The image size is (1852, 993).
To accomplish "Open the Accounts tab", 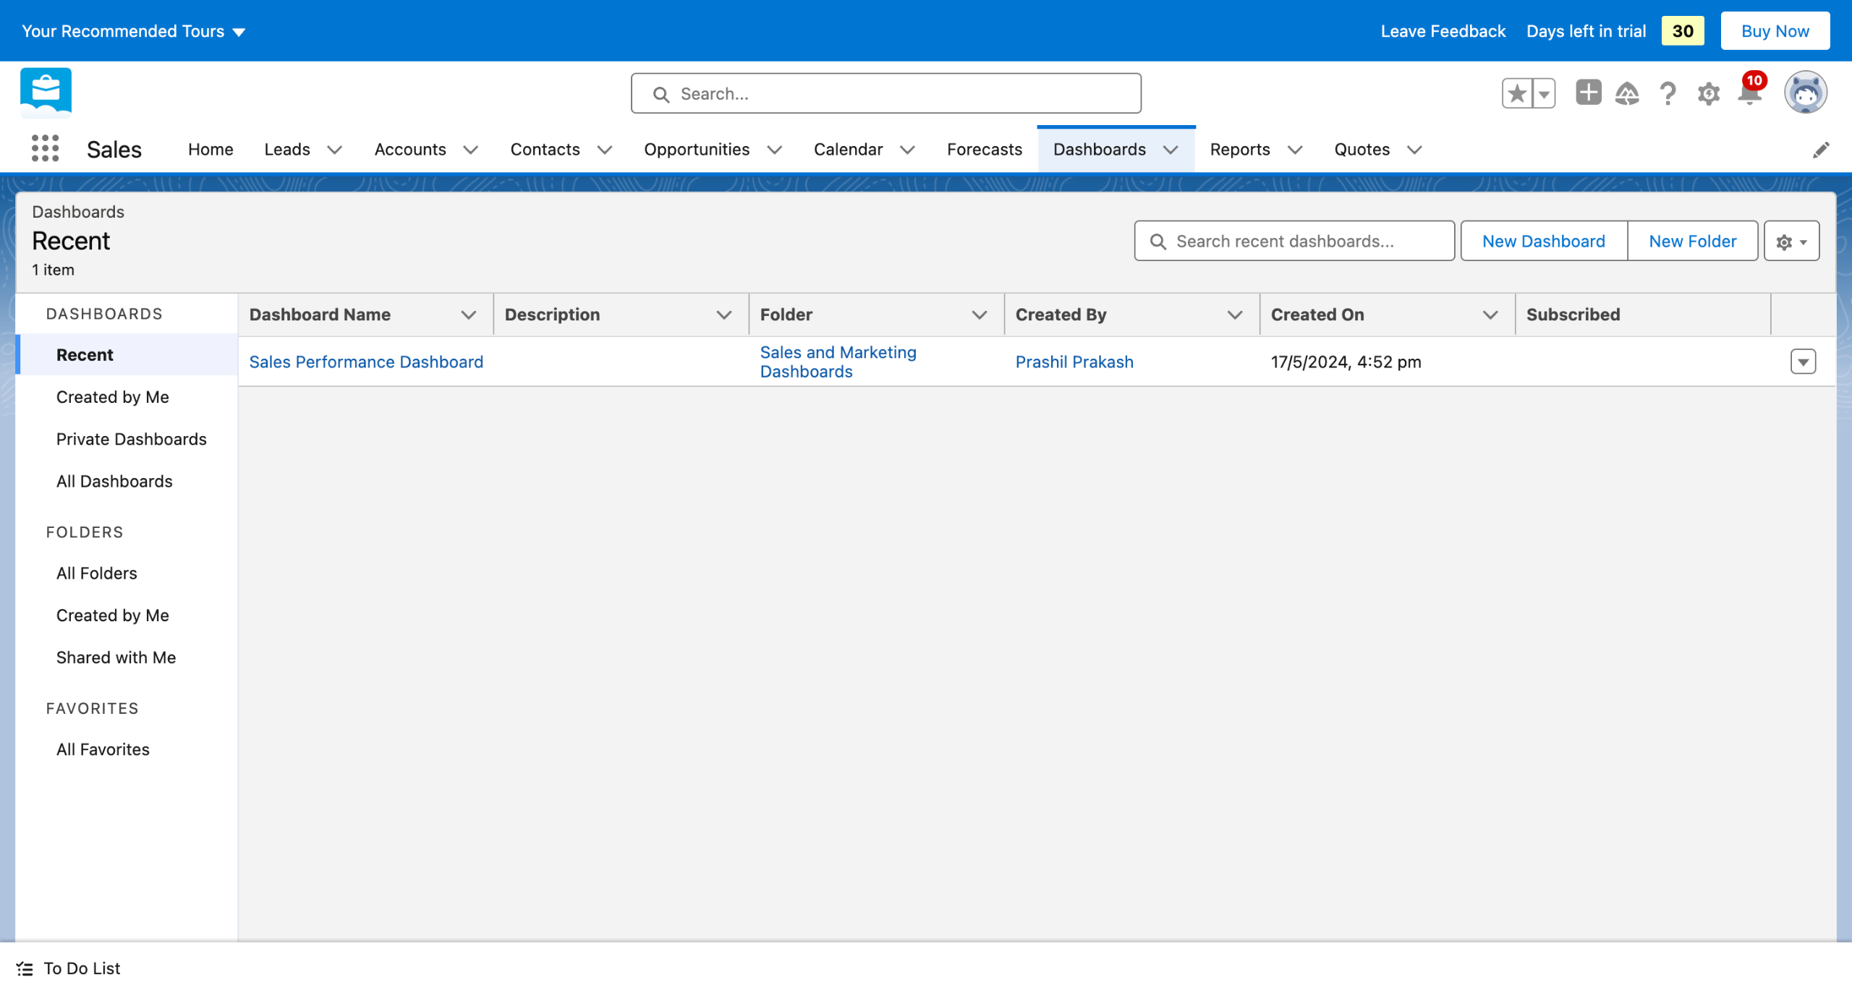I will [410, 150].
